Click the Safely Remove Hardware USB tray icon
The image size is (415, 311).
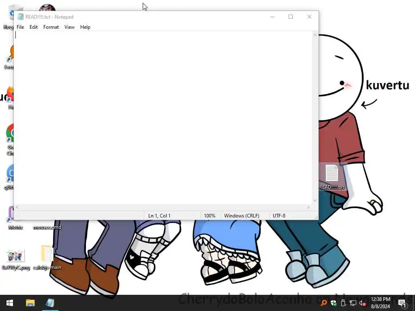tap(343, 303)
